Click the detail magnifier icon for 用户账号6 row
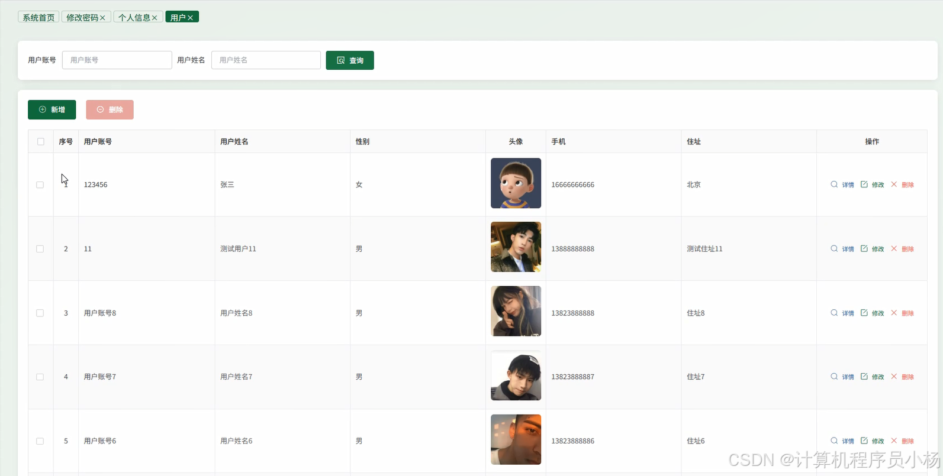The width and height of the screenshot is (943, 476). 834,441
